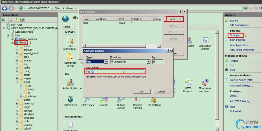Collapse the install folder node
The height and width of the screenshot is (131, 262).
pos(17,82)
